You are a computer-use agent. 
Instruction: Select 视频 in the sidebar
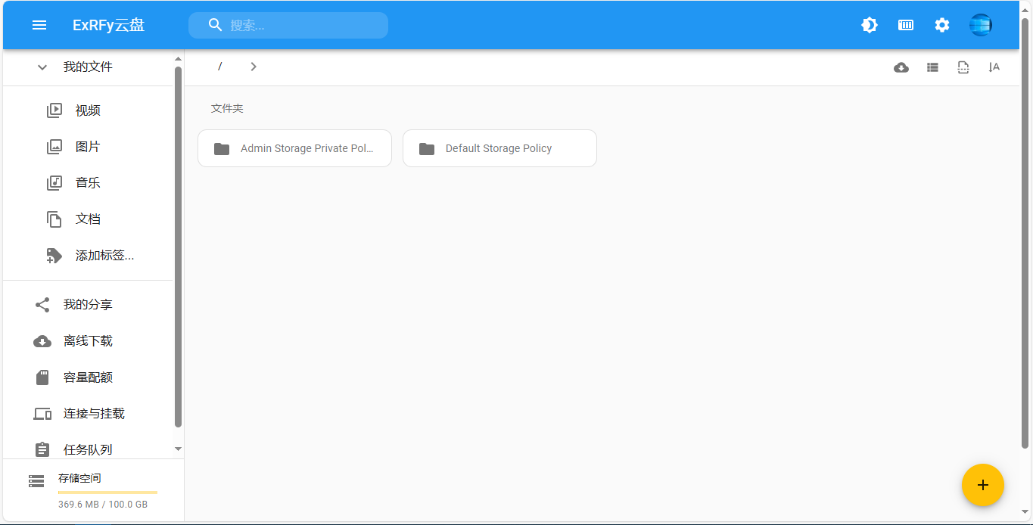point(88,110)
